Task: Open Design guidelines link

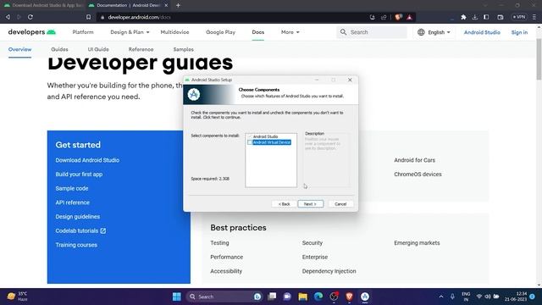Action: click(77, 217)
